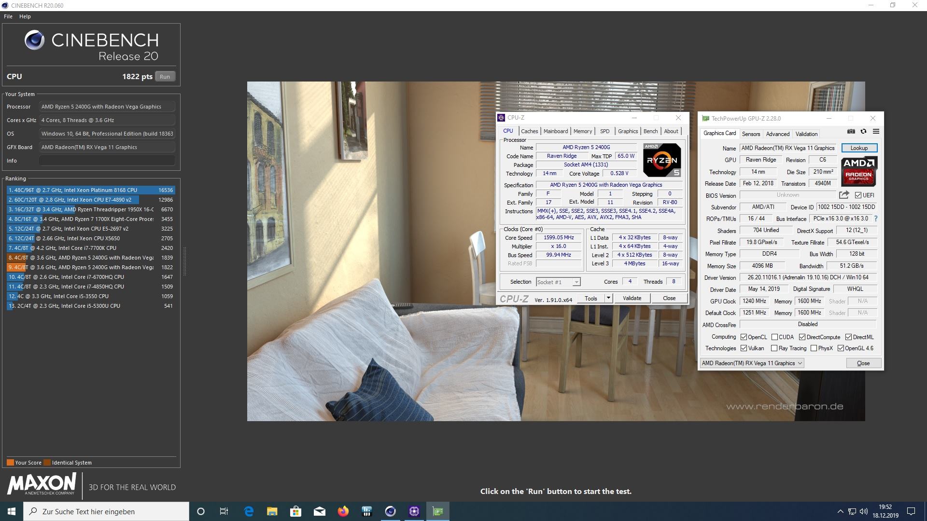Viewport: 927px width, 521px height.
Task: Open the Cinebench Help menu
Action: (25, 16)
